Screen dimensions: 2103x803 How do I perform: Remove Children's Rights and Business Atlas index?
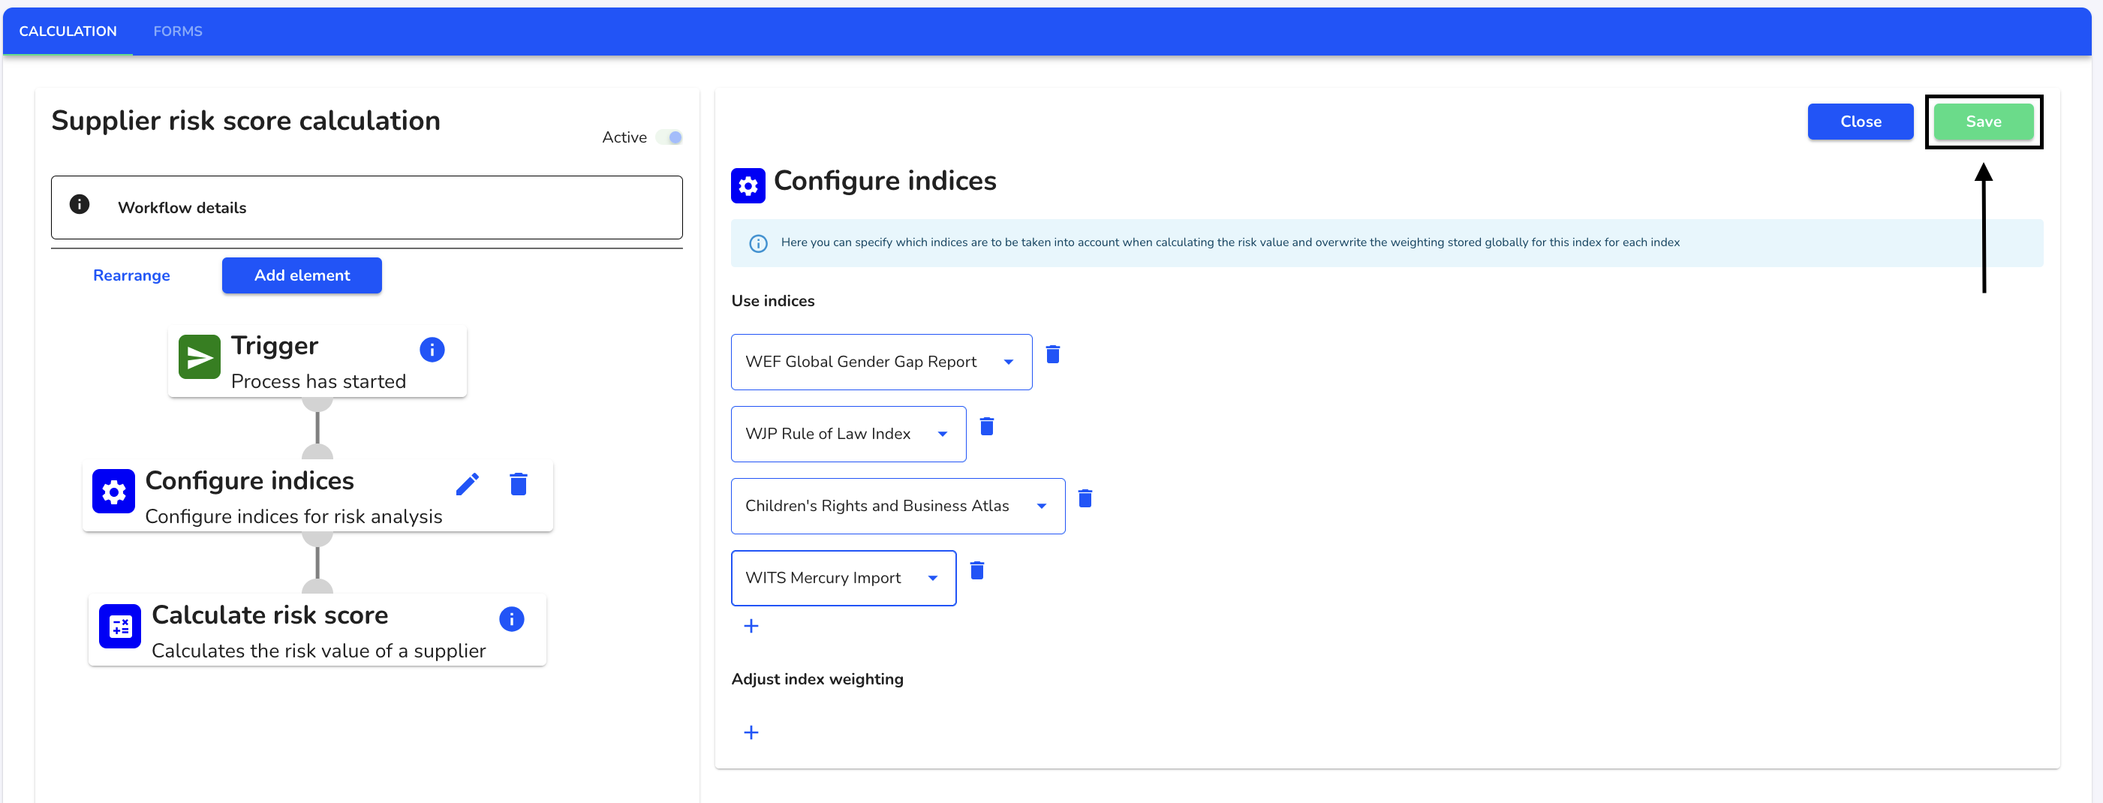pyautogui.click(x=1085, y=498)
